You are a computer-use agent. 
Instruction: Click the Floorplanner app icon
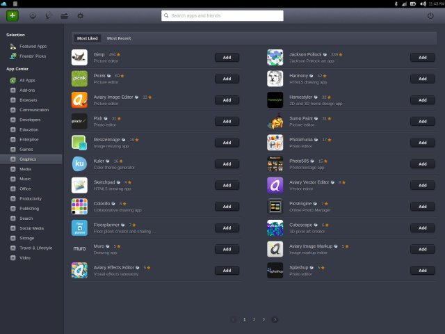[79, 228]
